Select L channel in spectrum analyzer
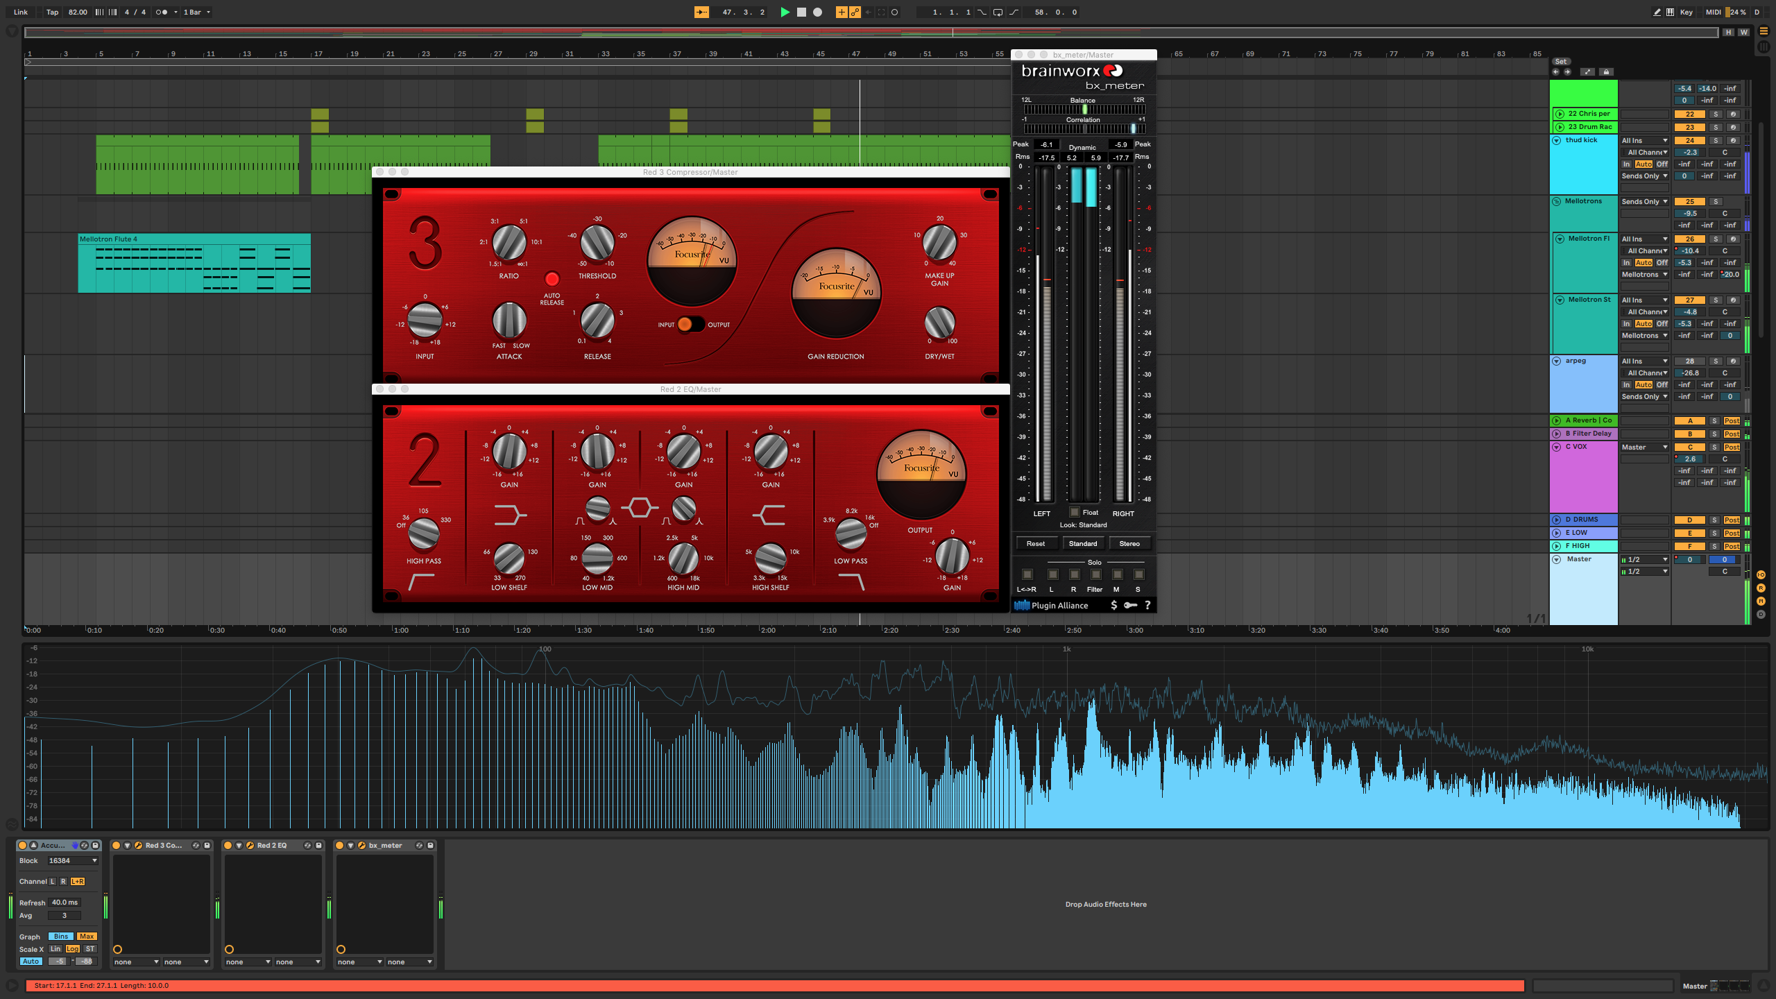Image resolution: width=1776 pixels, height=999 pixels. [x=52, y=881]
